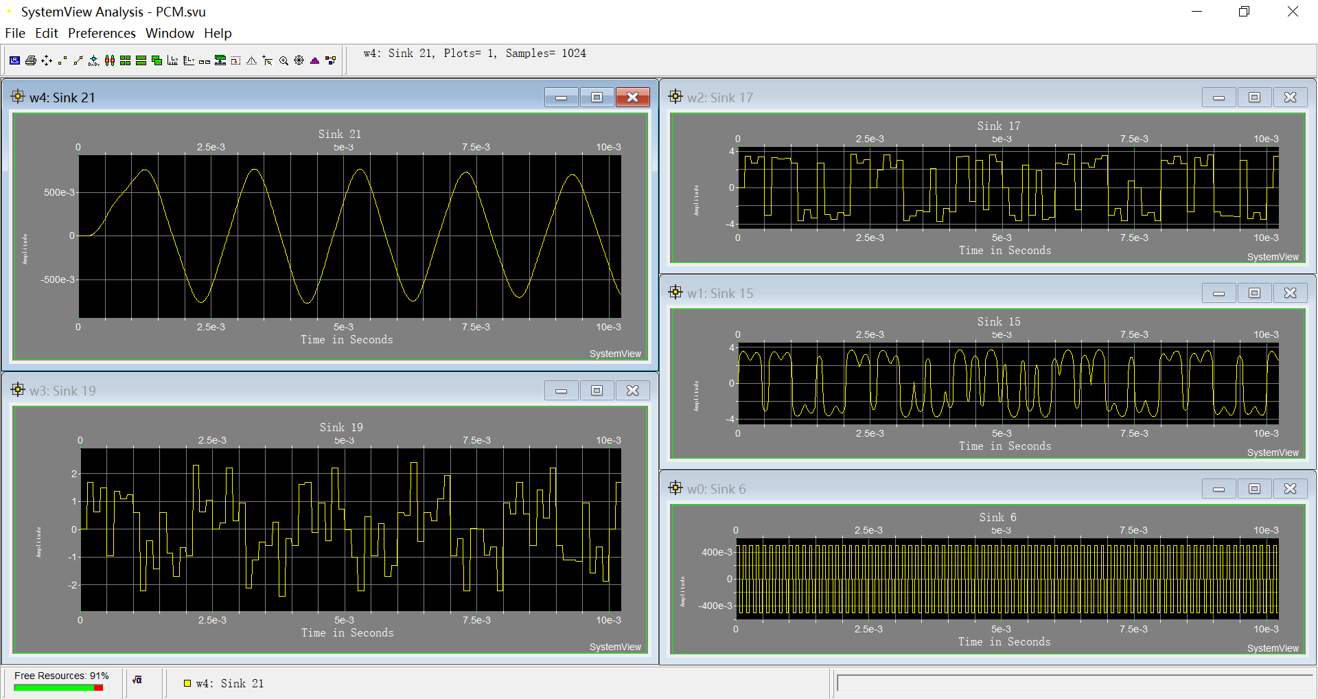This screenshot has height=699, width=1318.
Task: Click the "w0: Sink 6" title bar text
Action: (716, 489)
